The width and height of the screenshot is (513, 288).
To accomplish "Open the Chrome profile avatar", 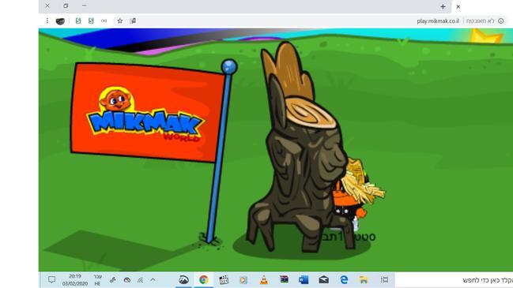I will pyautogui.click(x=60, y=21).
